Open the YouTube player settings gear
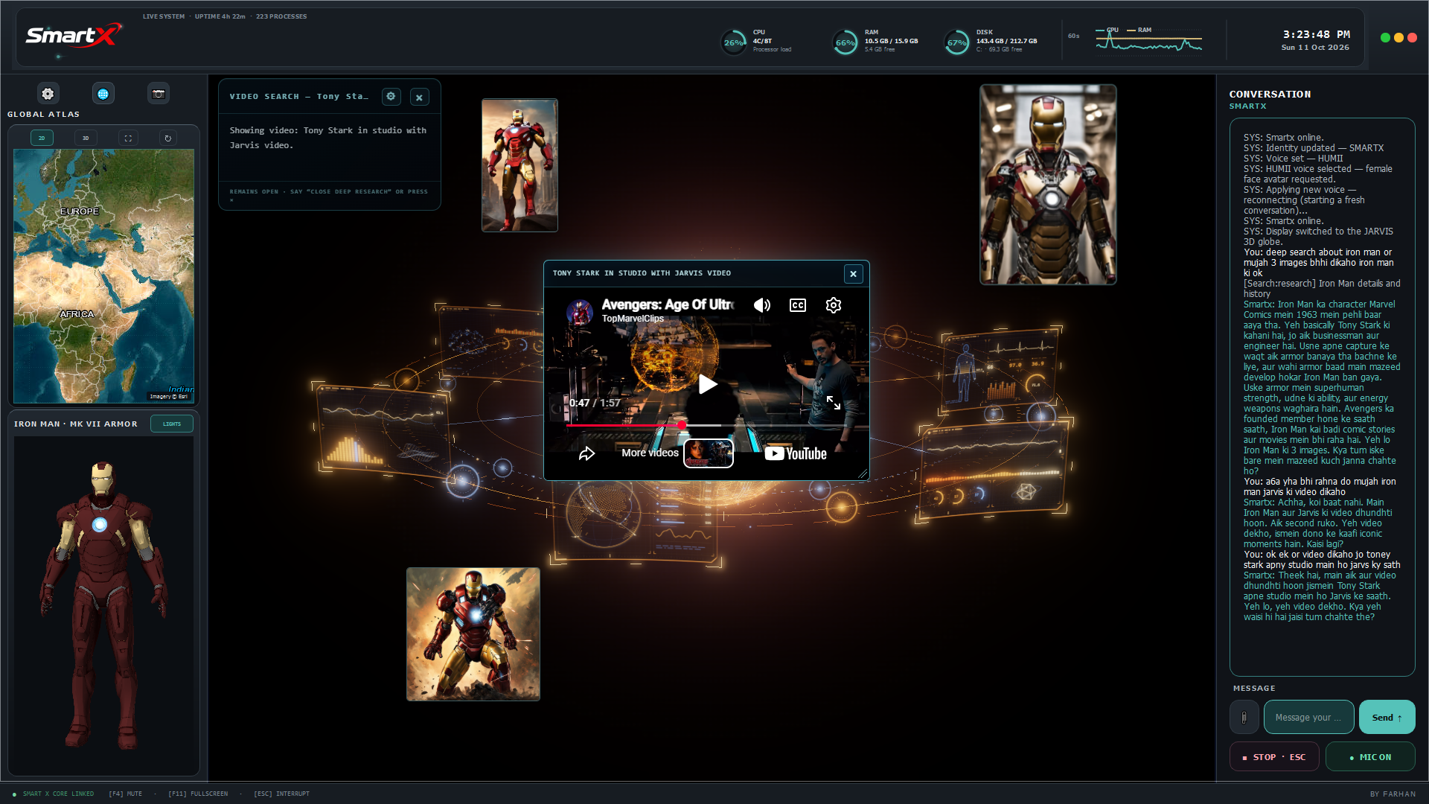This screenshot has width=1429, height=804. [x=834, y=305]
